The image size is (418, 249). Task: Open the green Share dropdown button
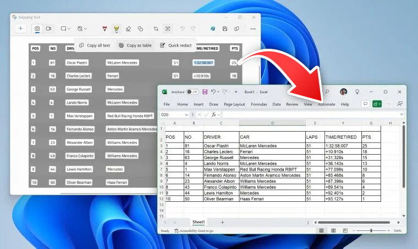tap(377, 104)
